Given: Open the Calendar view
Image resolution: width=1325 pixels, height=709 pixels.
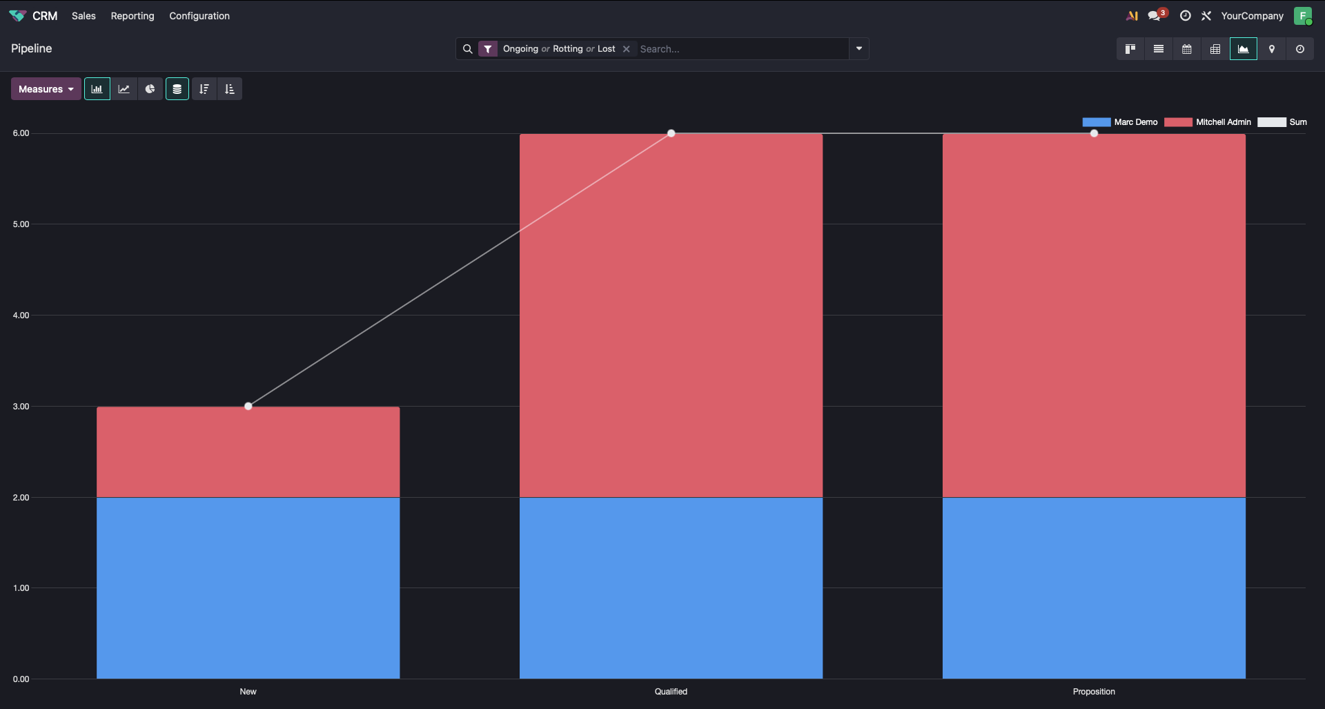Looking at the screenshot, I should pos(1187,49).
